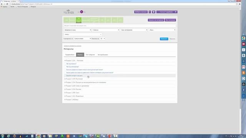Click the show all materials button

pos(156,20)
